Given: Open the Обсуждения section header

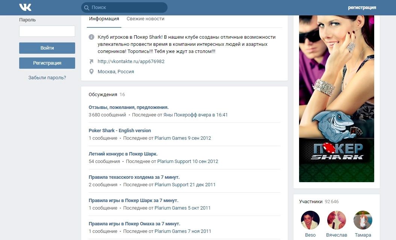Looking at the screenshot, I should tap(103, 95).
